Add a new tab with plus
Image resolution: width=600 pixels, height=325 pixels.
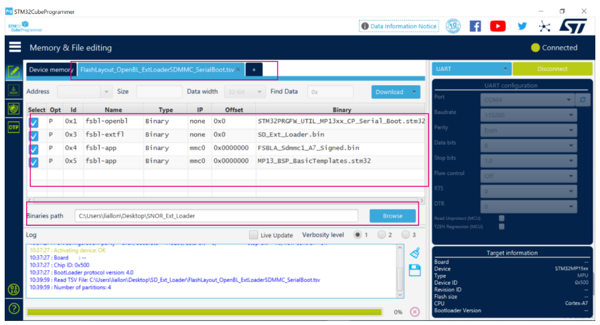(254, 70)
